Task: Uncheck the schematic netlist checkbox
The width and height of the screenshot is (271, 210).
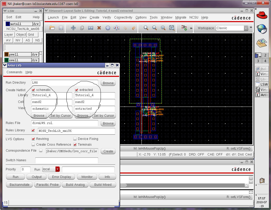Action: point(33,90)
